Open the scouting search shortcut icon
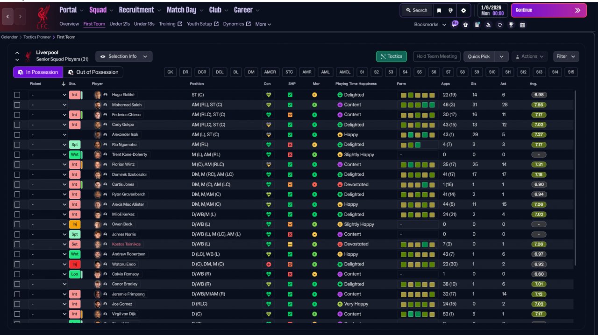 tap(488, 25)
